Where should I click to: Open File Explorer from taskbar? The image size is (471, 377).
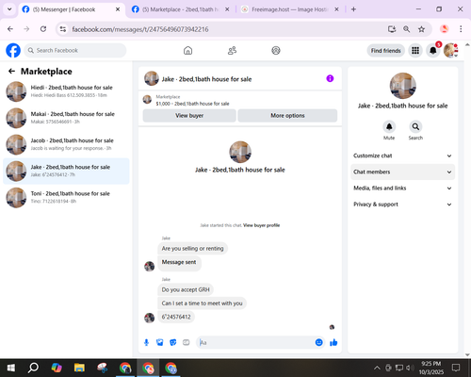[79, 368]
